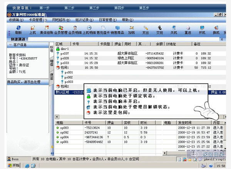Image resolution: width=231 pixels, height=169 pixels.
Task: Click the 时长 column header
Action: 147,122
